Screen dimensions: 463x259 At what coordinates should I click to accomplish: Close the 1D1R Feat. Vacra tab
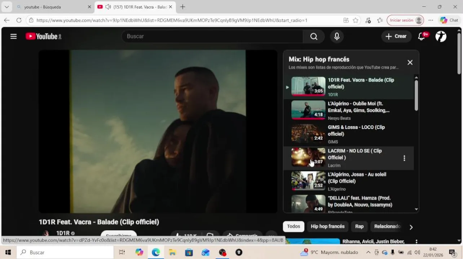point(171,7)
